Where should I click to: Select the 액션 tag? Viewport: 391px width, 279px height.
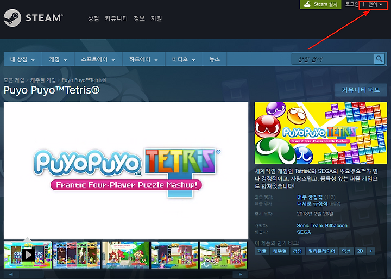(346, 251)
